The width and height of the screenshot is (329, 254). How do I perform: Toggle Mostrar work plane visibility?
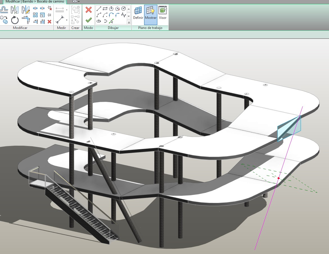click(151, 14)
